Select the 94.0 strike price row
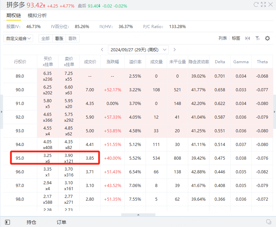276x227 pixels. point(138,144)
